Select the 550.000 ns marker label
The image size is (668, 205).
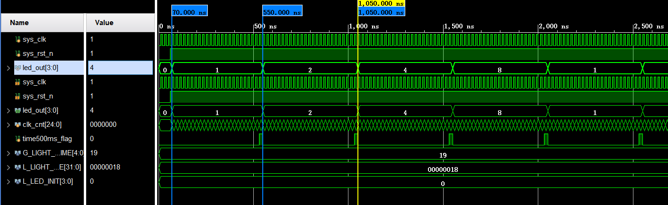coord(282,13)
